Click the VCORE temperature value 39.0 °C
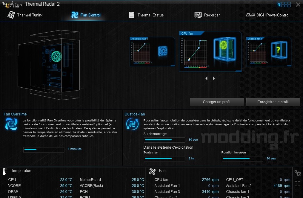Image resolution: width=303 pixels, height=198 pixels. point(66,186)
